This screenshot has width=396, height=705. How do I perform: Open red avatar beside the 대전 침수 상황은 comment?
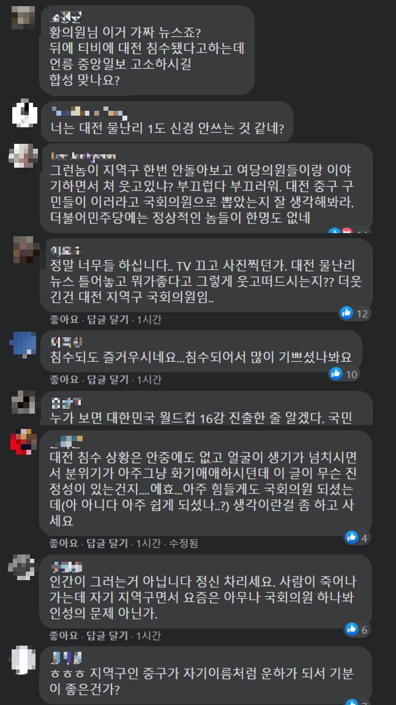[23, 441]
